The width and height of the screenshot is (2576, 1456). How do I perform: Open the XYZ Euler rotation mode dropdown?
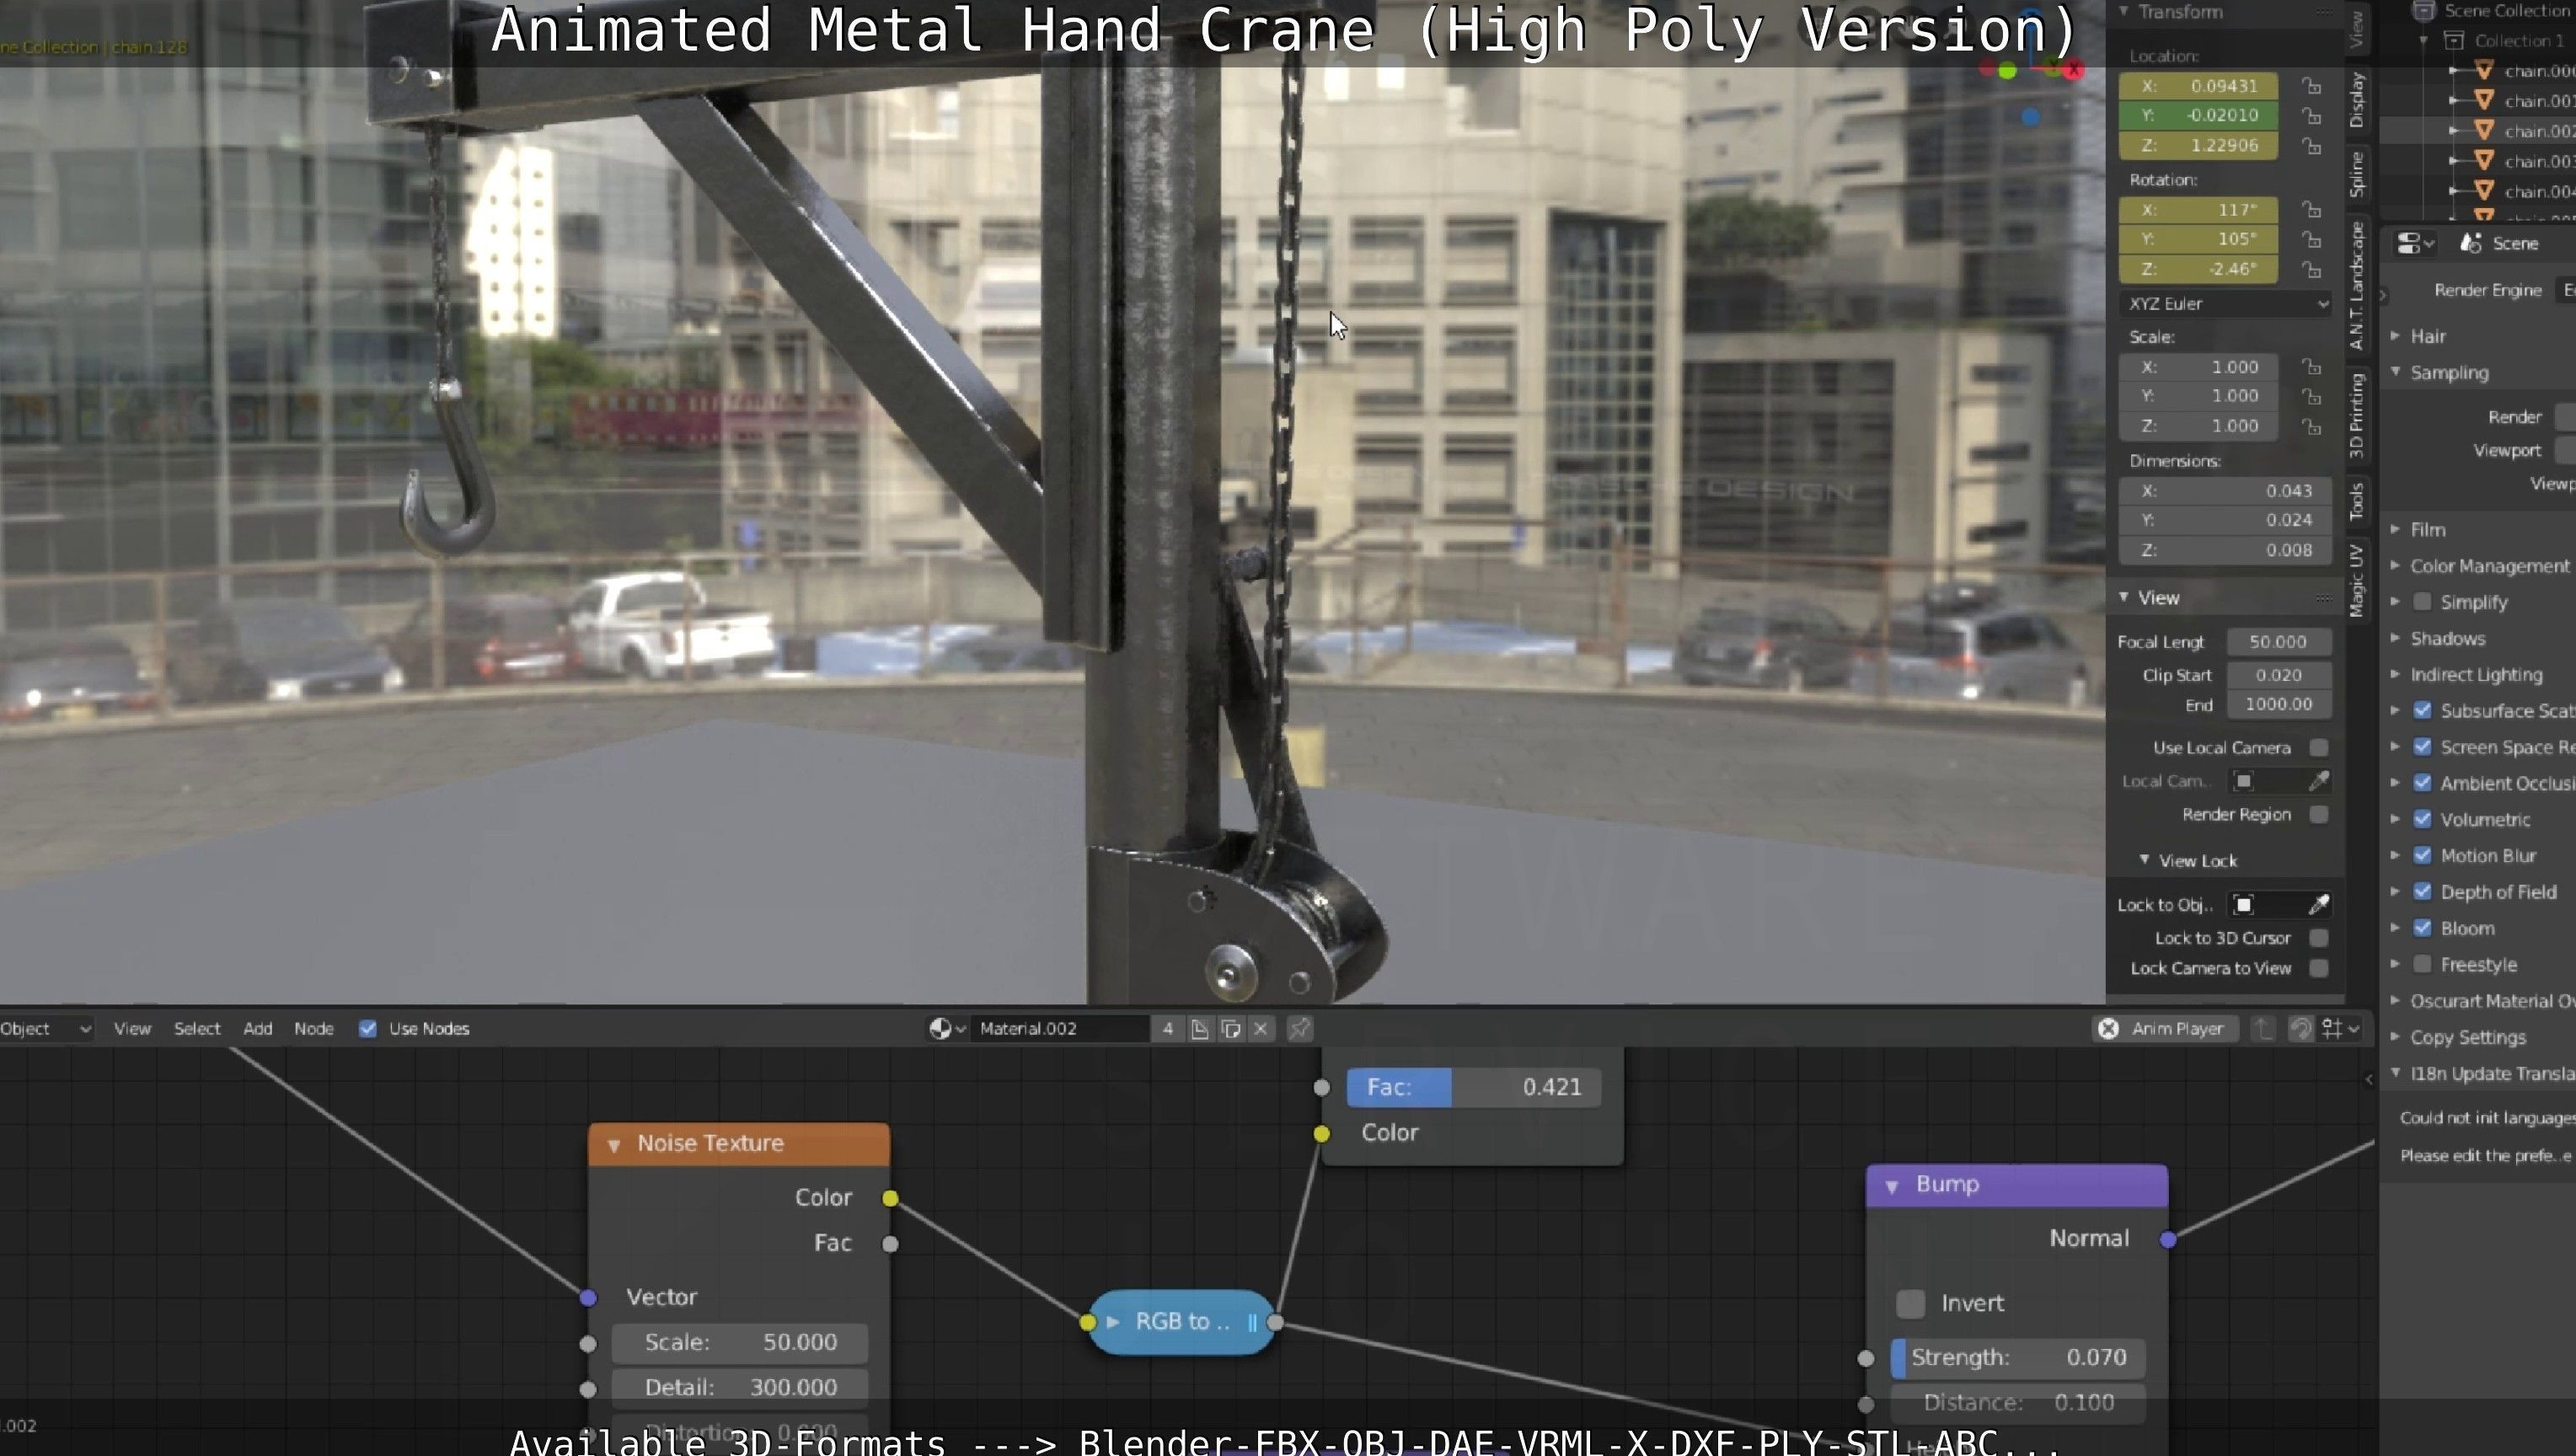pos(2226,304)
